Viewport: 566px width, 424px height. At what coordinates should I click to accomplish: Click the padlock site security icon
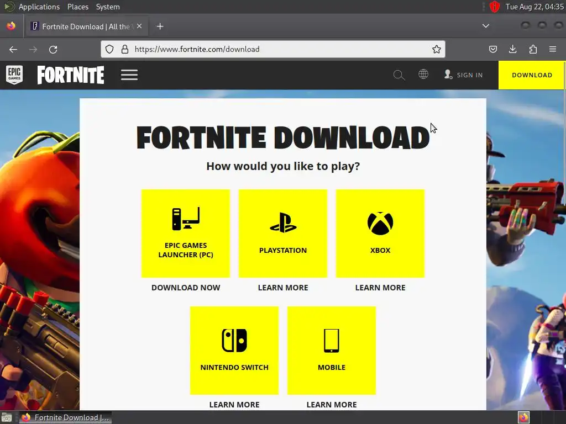point(125,49)
